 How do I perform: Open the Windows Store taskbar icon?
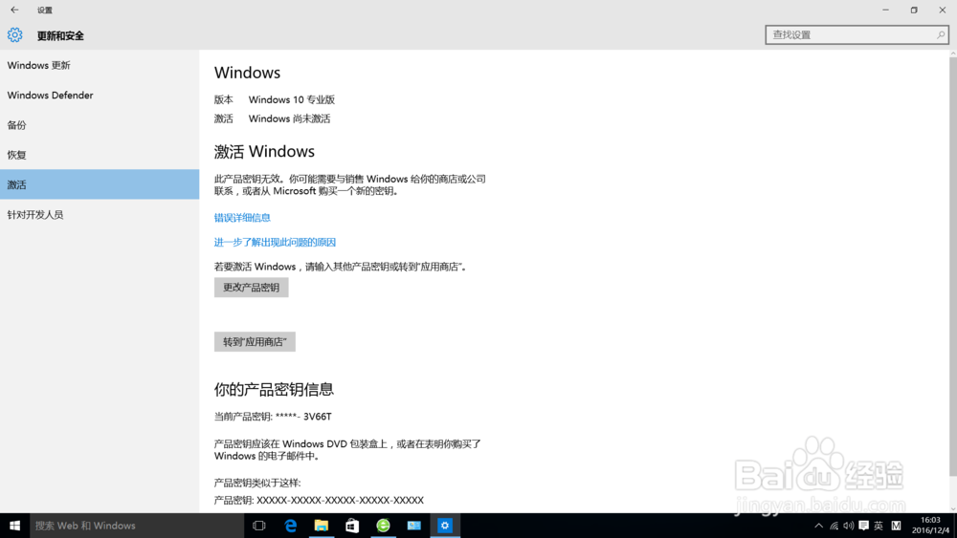[x=352, y=526]
